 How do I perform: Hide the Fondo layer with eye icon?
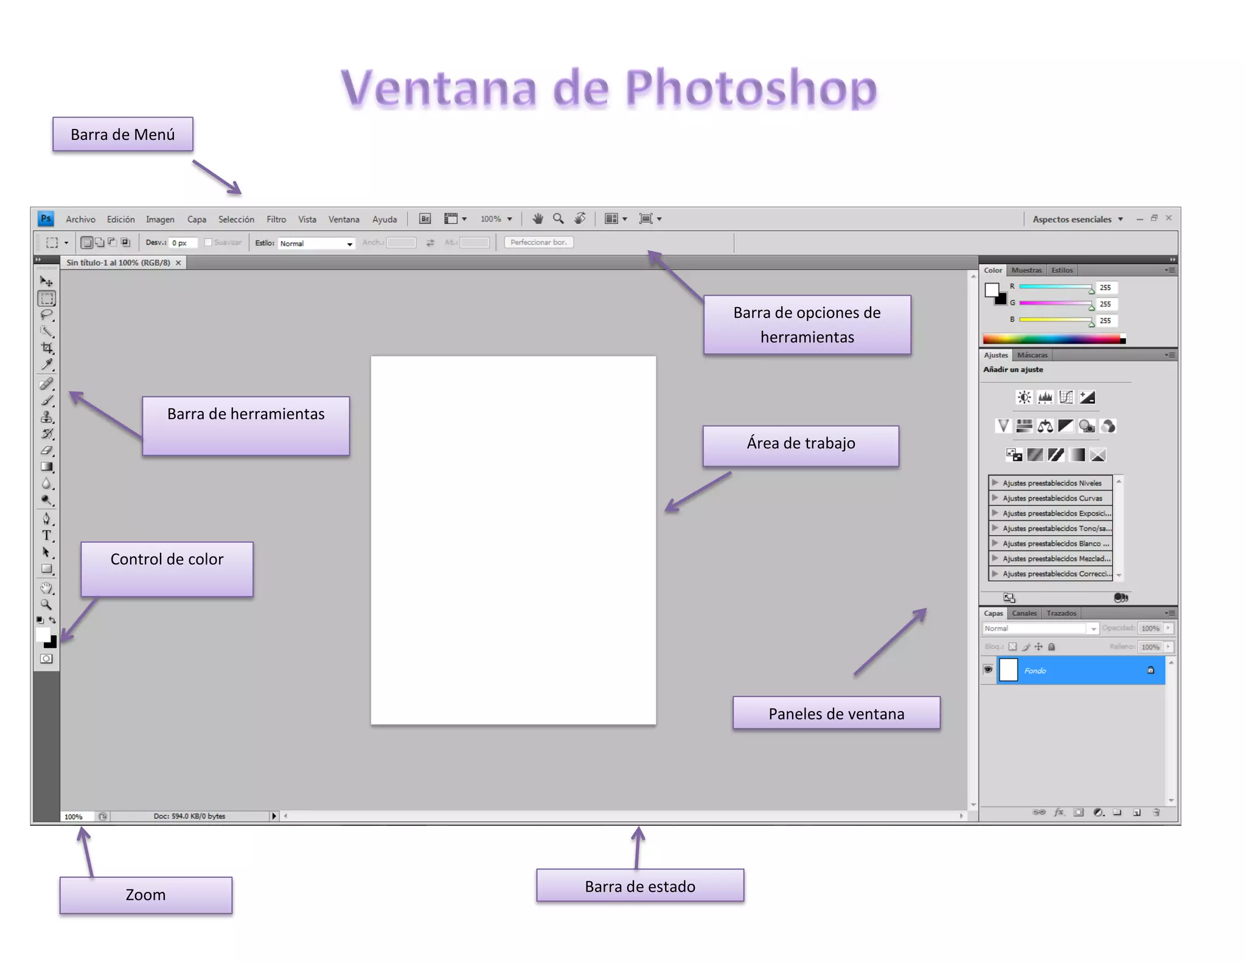(988, 670)
